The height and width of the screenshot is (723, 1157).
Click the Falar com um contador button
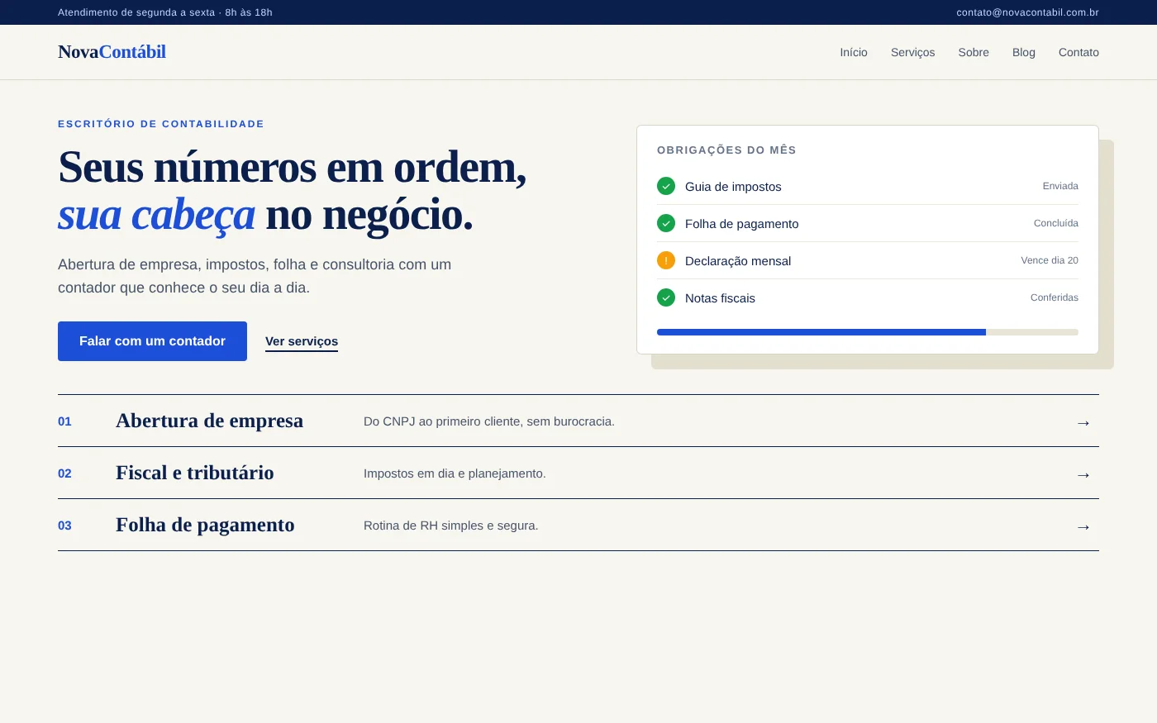coord(152,341)
